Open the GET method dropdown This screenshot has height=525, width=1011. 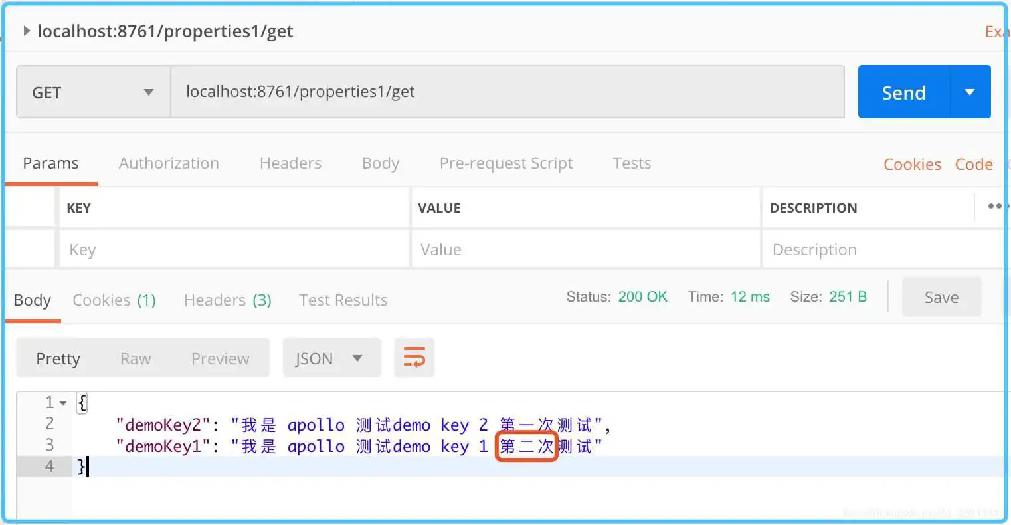tap(93, 92)
